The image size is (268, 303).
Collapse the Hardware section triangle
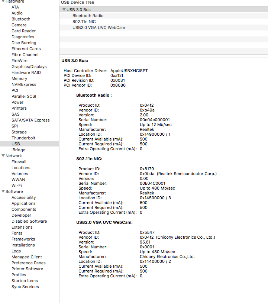[x=3, y=1]
